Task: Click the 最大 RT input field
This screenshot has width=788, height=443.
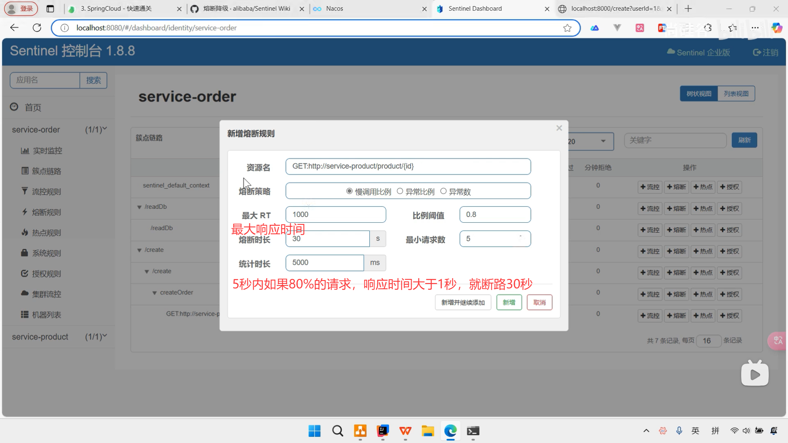Action: [x=335, y=215]
